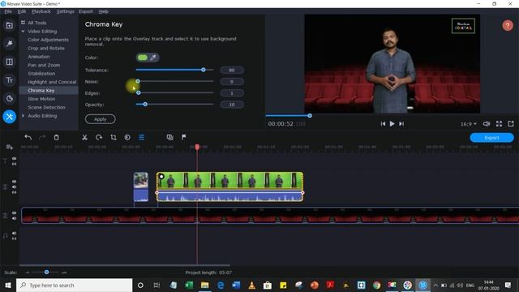Screen dimensions: 519x292
Task: Toggle link on the title track
Action: (x=15, y=164)
